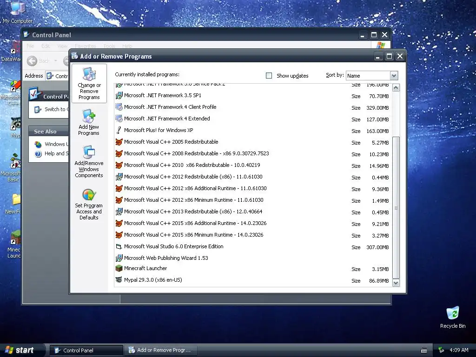This screenshot has height=357, width=476.
Task: Open Add New Programs sidebar icon
Action: coord(89,116)
